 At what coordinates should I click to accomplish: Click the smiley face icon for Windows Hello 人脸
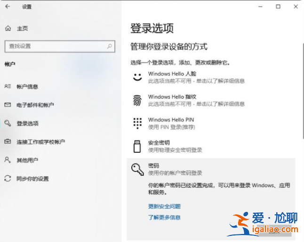pyautogui.click(x=137, y=77)
